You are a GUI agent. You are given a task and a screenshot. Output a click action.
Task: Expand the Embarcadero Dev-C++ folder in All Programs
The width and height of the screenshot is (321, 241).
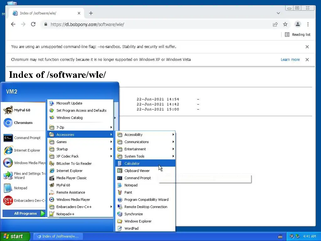(x=80, y=207)
